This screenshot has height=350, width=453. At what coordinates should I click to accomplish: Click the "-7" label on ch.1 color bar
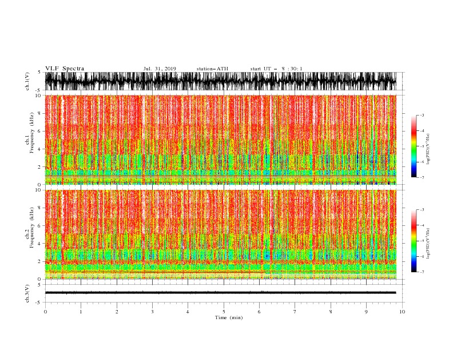(x=422, y=177)
